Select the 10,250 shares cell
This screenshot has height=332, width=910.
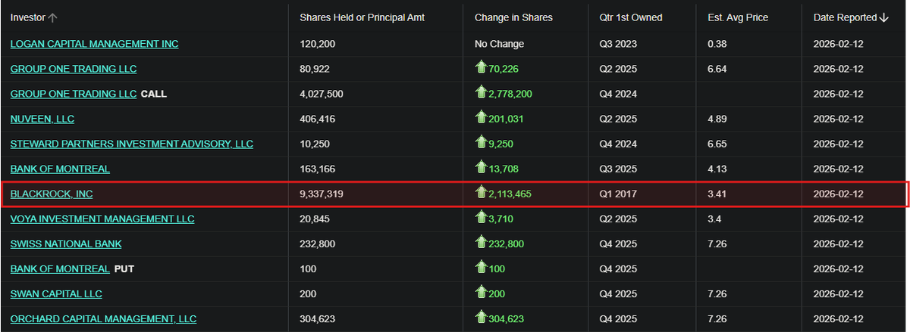[x=315, y=144]
